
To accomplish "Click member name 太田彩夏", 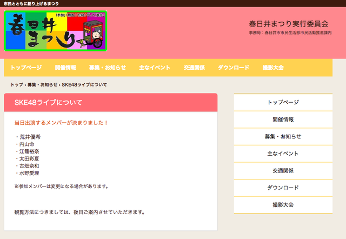I will (29, 158).
